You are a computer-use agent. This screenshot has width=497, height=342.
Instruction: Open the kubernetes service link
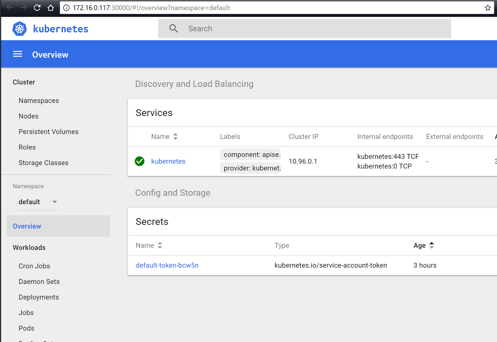(x=168, y=161)
